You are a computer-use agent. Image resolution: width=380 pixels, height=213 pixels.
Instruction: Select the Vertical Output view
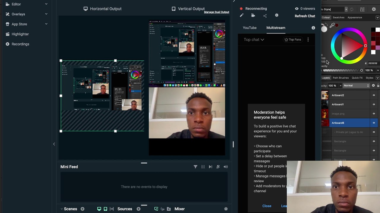(188, 9)
